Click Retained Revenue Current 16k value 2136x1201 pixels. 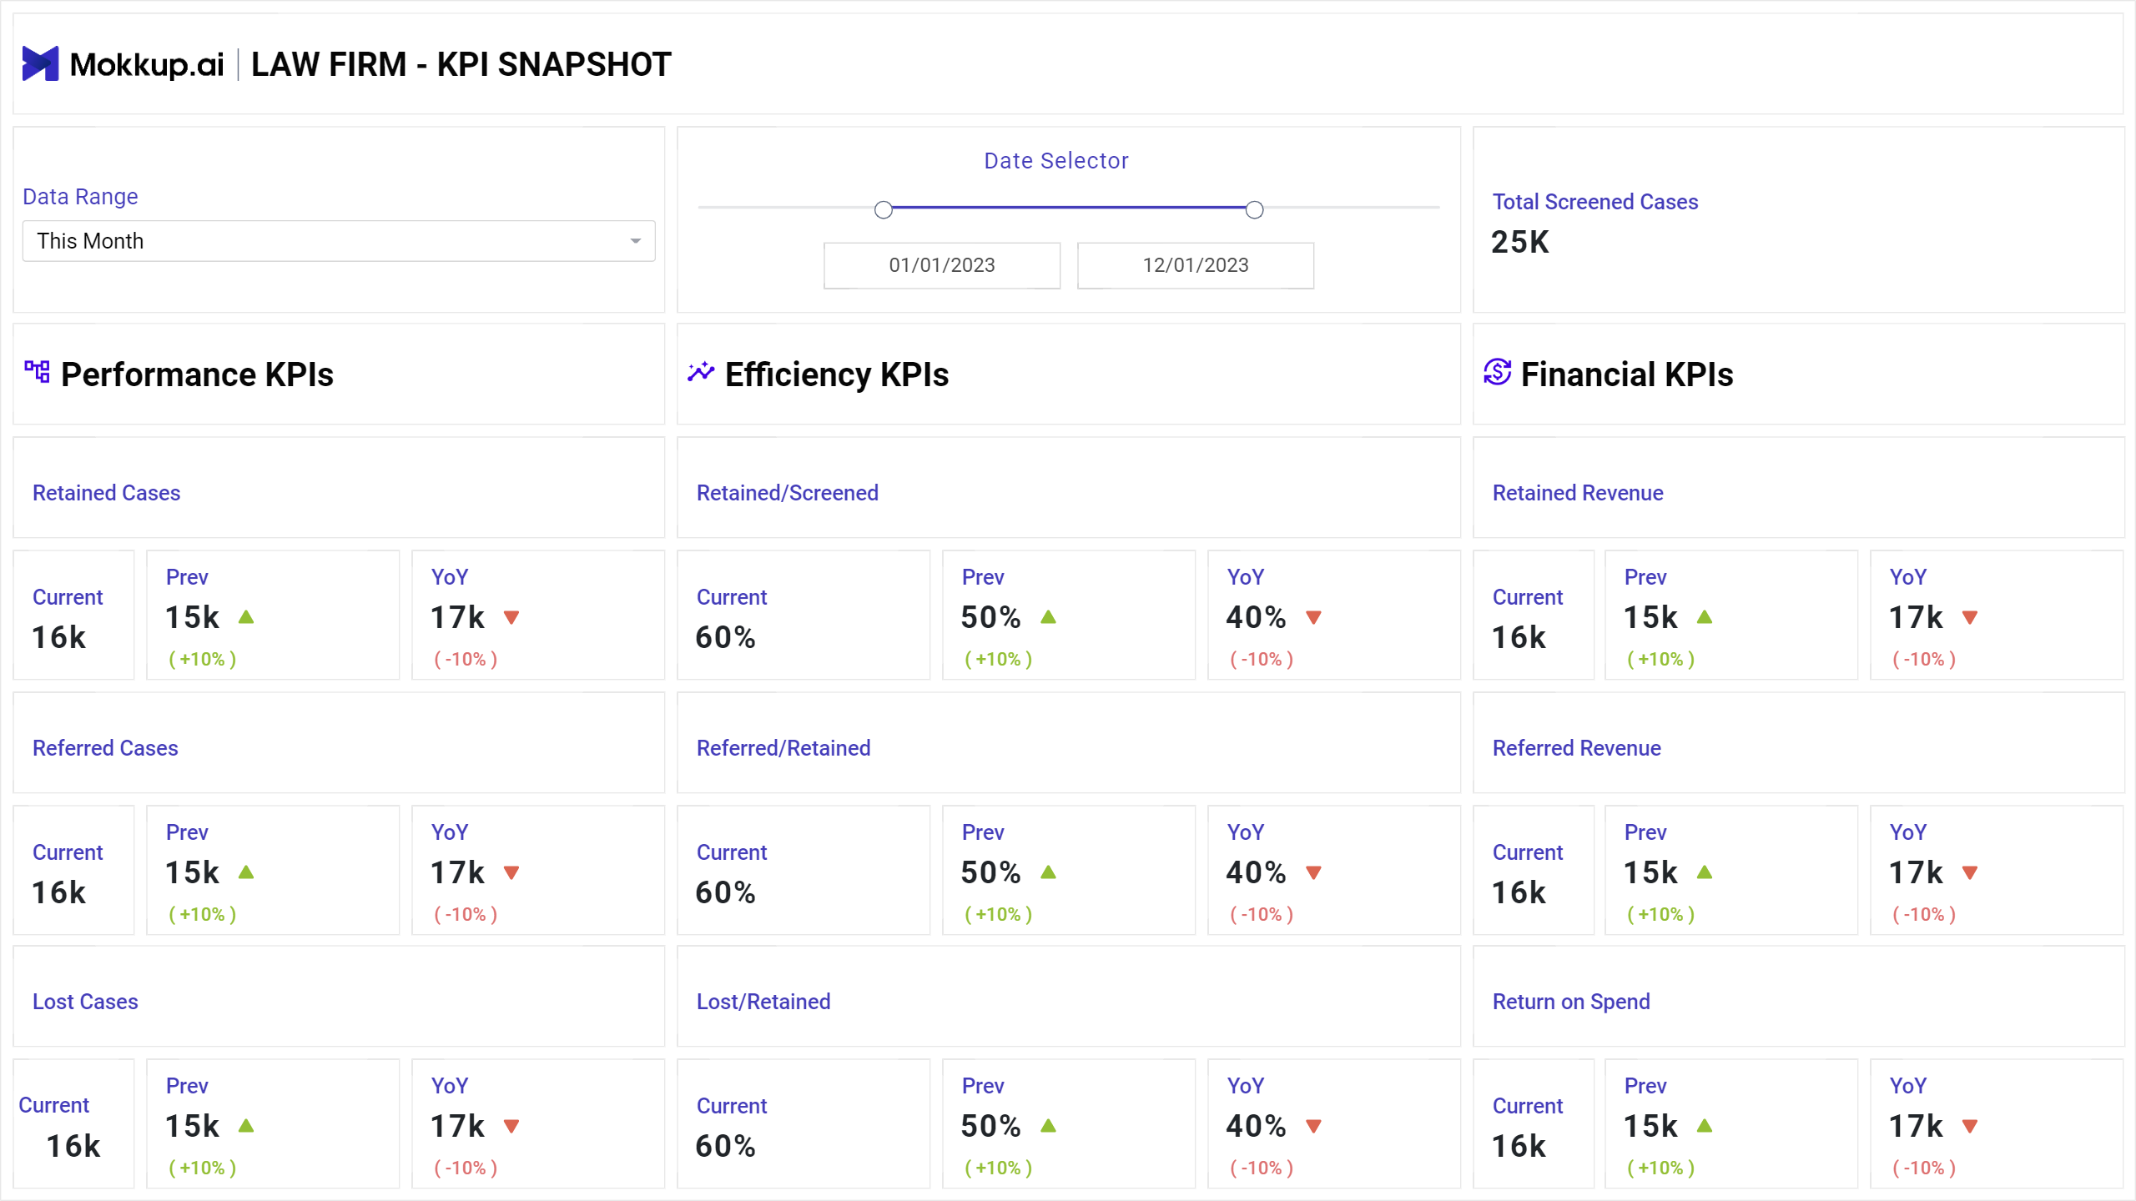(x=1519, y=638)
